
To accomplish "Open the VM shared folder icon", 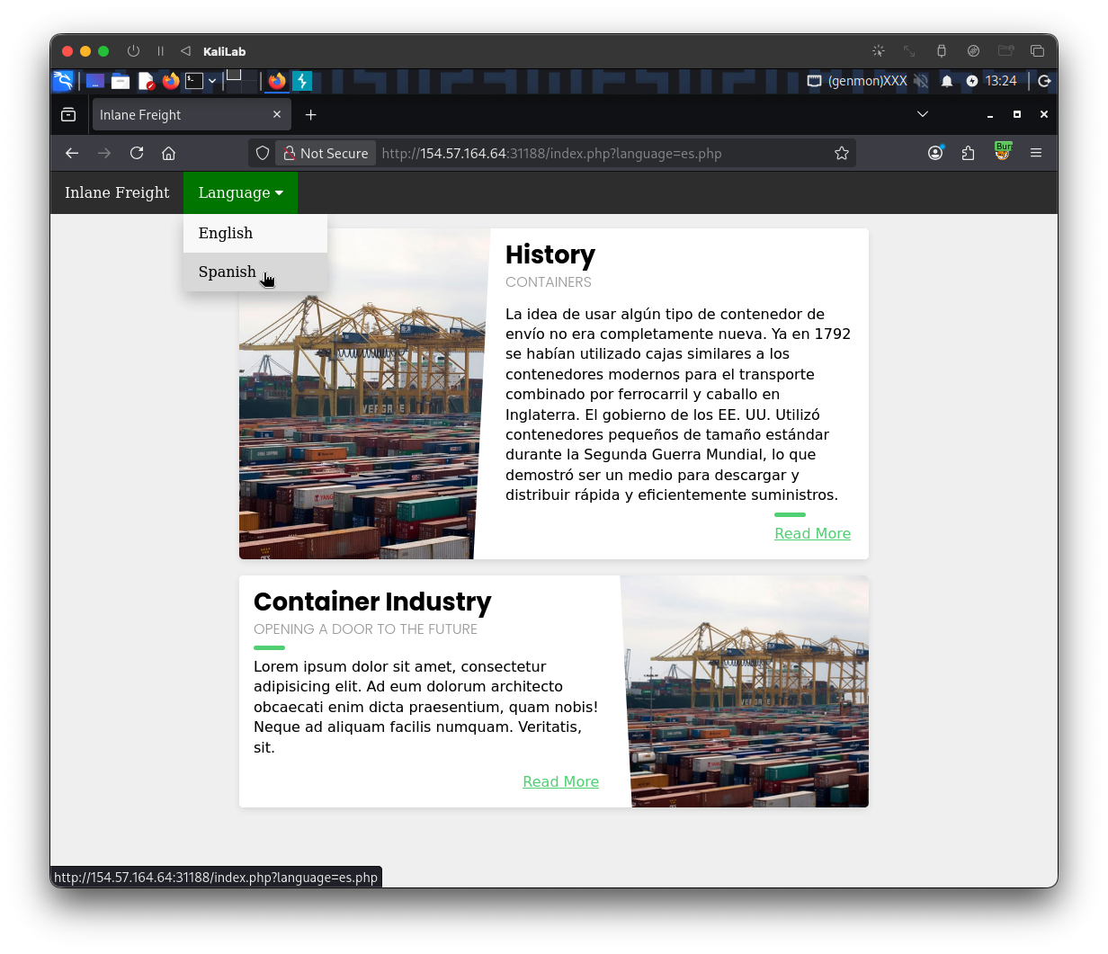I will coord(1005,51).
